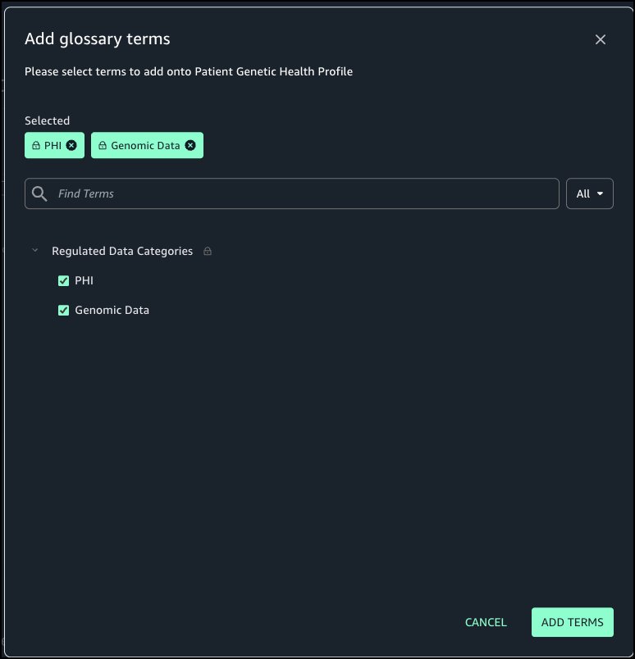Click lock icon beside Regulated Data Categories
The height and width of the screenshot is (659, 635).
[208, 252]
